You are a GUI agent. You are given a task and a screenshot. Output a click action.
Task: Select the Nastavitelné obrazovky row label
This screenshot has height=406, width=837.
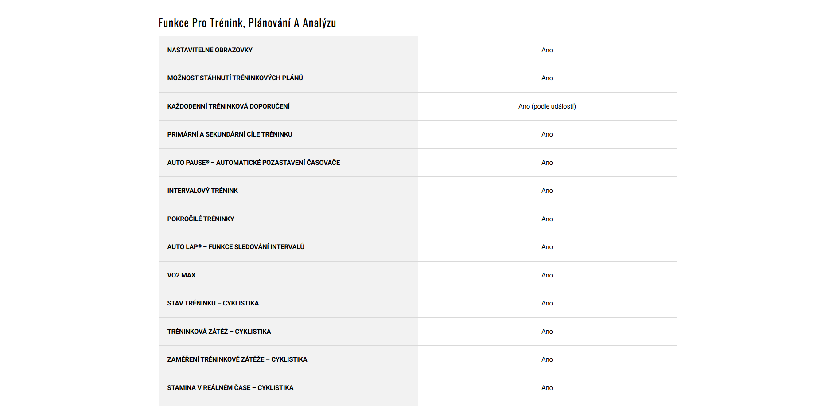pos(210,50)
